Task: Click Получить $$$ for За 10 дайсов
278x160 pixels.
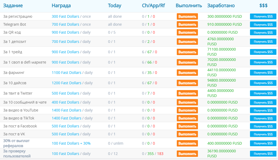Action: coord(263,83)
